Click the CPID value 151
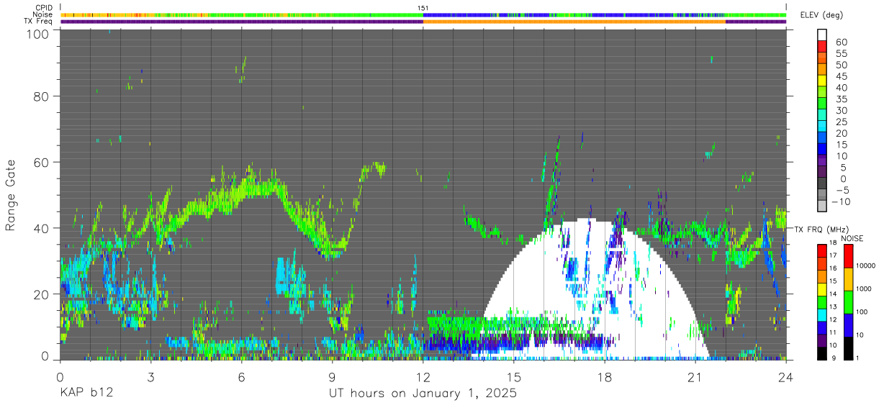The height and width of the screenshot is (408, 884). [423, 8]
